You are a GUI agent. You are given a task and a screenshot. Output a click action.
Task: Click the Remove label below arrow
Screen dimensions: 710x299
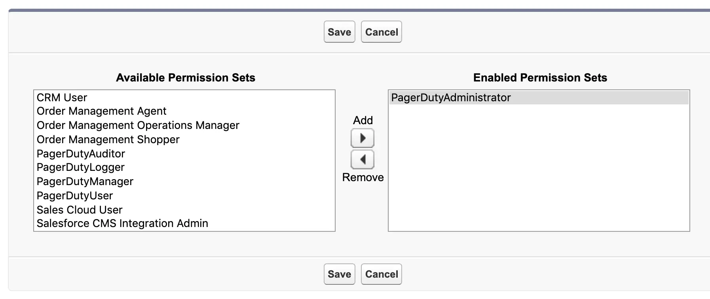[363, 177]
